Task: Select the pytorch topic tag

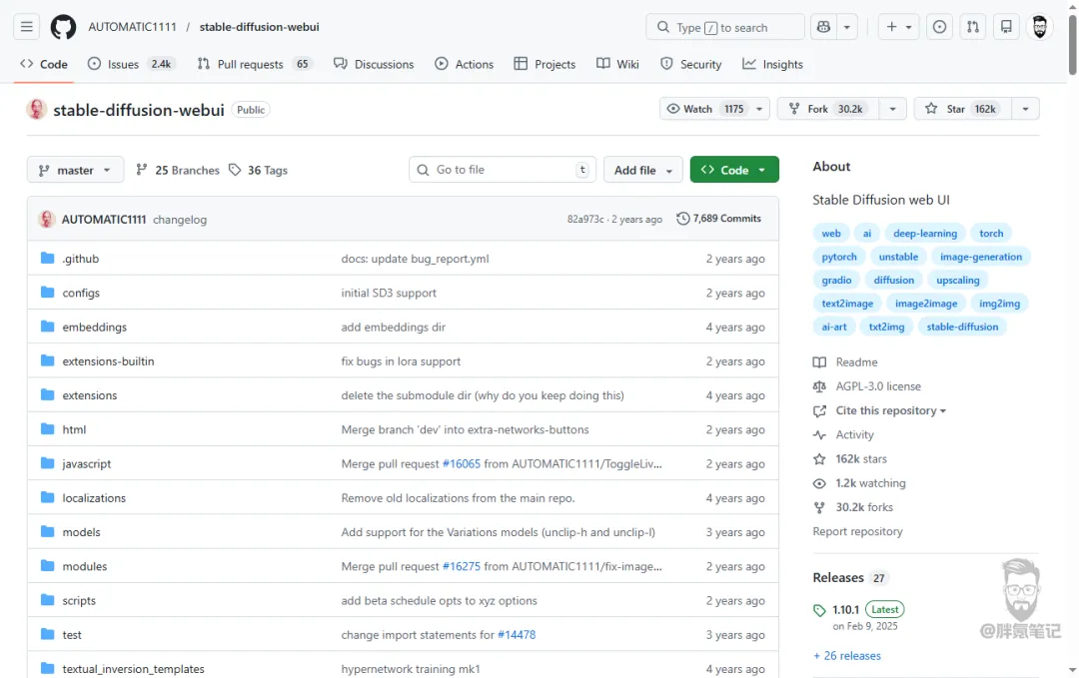Action: click(x=839, y=257)
